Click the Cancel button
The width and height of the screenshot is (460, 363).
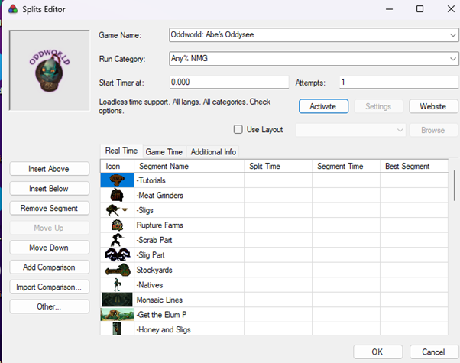(433, 352)
